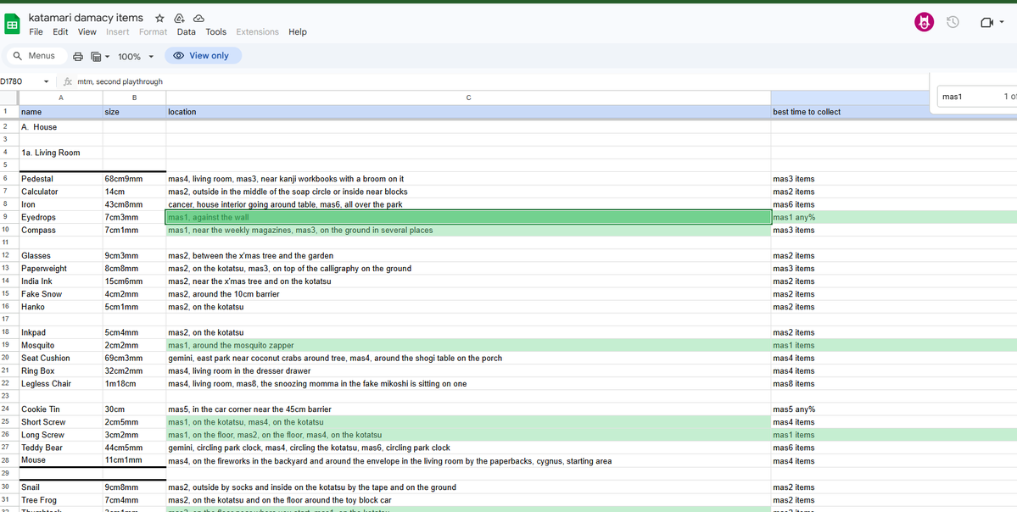Open the Help menu
Viewport: 1017px width, 512px height.
click(x=298, y=31)
